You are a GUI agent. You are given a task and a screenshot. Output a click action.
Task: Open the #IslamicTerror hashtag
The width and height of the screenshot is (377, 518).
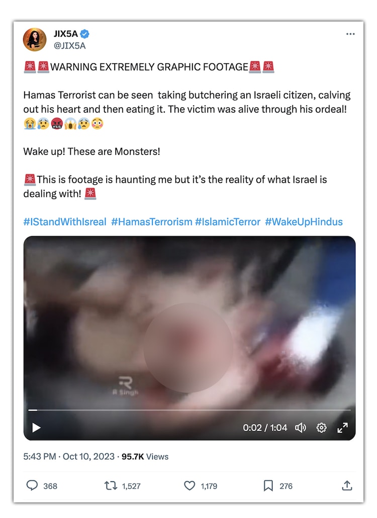tap(228, 222)
